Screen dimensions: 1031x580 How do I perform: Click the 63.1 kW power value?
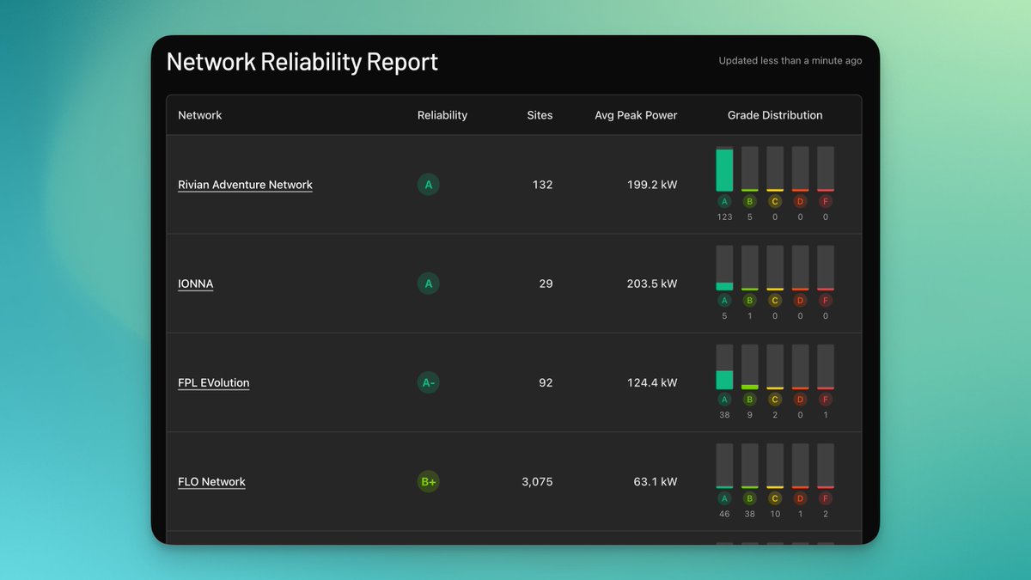click(x=656, y=482)
